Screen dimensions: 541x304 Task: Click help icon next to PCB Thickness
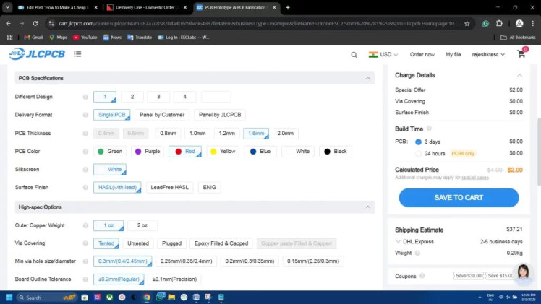point(85,134)
